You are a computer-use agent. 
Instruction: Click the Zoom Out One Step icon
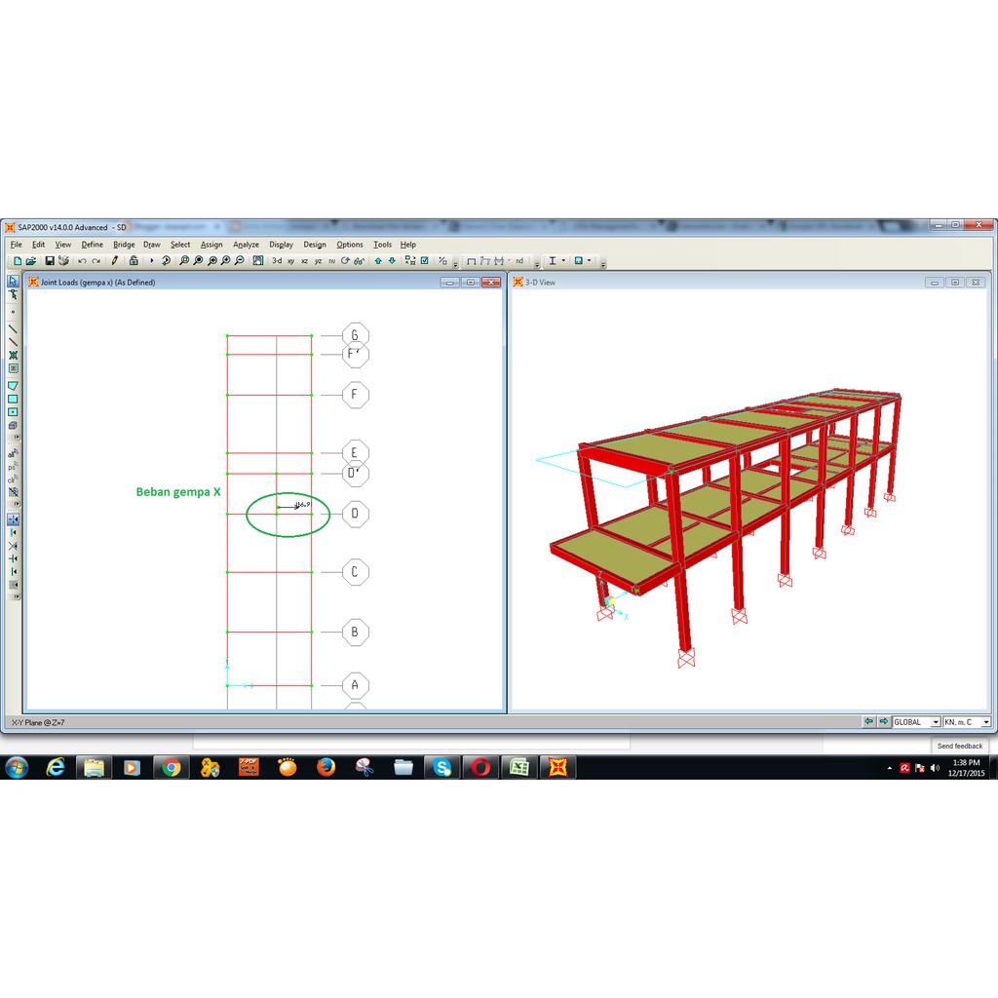240,261
